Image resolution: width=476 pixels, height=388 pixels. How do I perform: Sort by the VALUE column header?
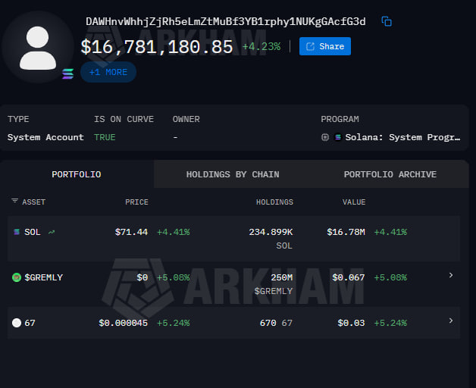click(354, 202)
